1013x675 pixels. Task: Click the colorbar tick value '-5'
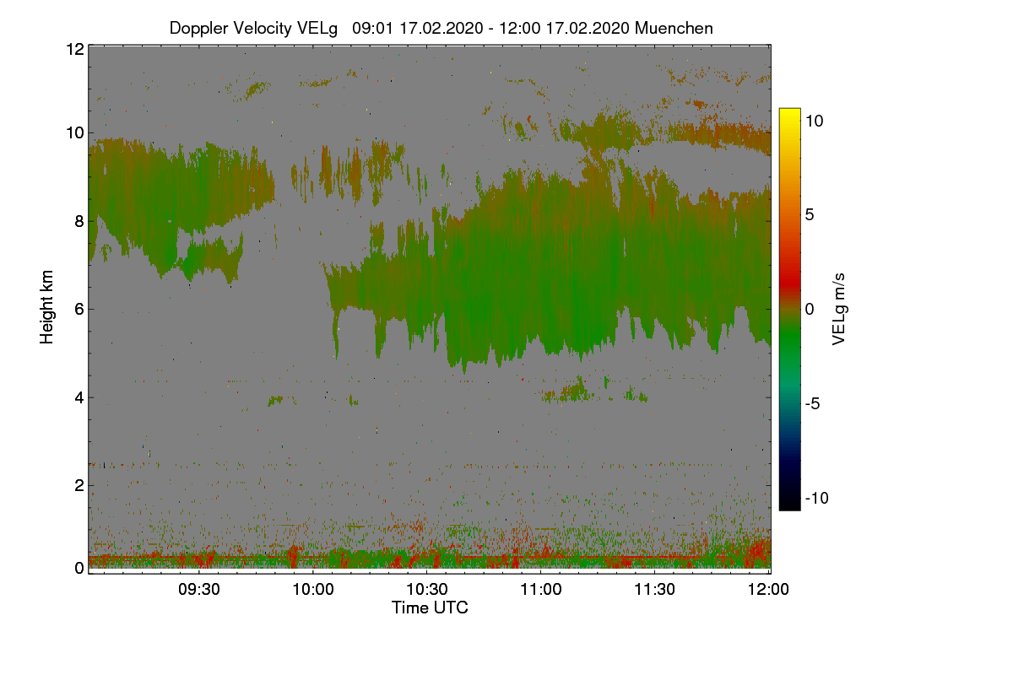pos(810,403)
